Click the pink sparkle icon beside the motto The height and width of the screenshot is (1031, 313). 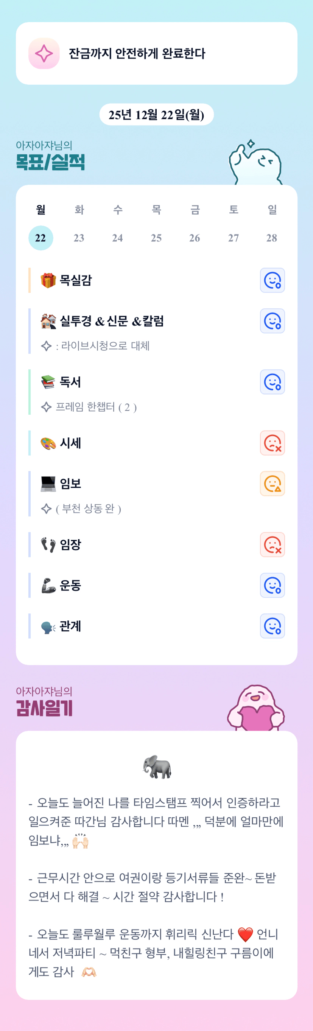click(x=44, y=53)
